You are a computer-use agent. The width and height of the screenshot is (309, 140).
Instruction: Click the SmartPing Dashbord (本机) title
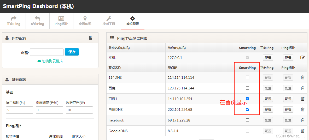pyautogui.click(x=38, y=6)
